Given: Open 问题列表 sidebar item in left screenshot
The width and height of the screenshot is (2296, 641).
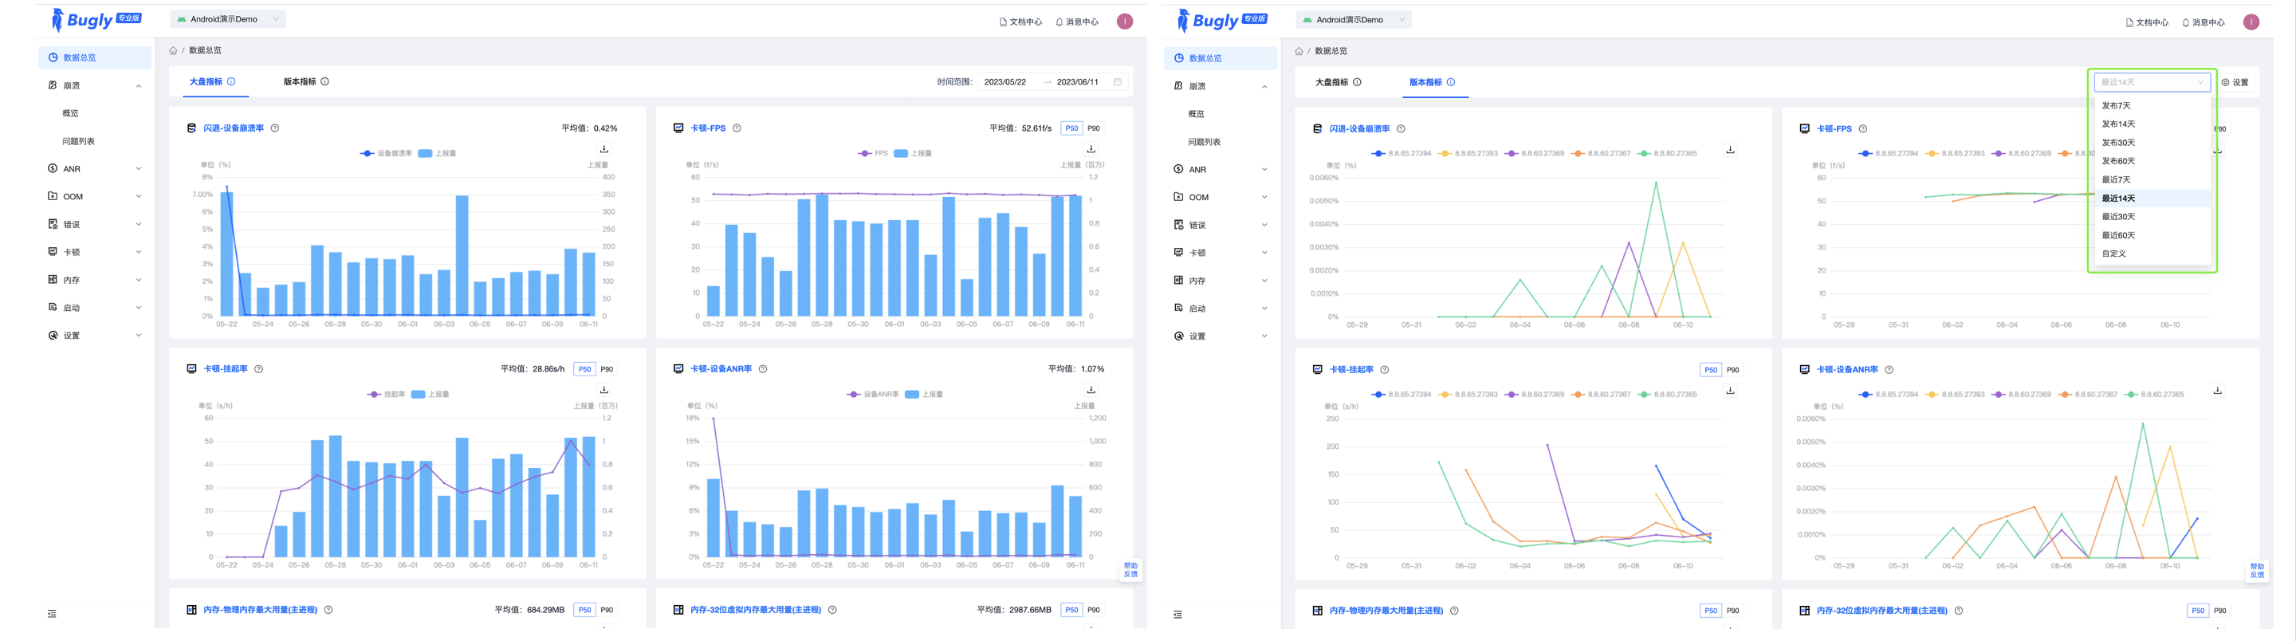Looking at the screenshot, I should [95, 141].
